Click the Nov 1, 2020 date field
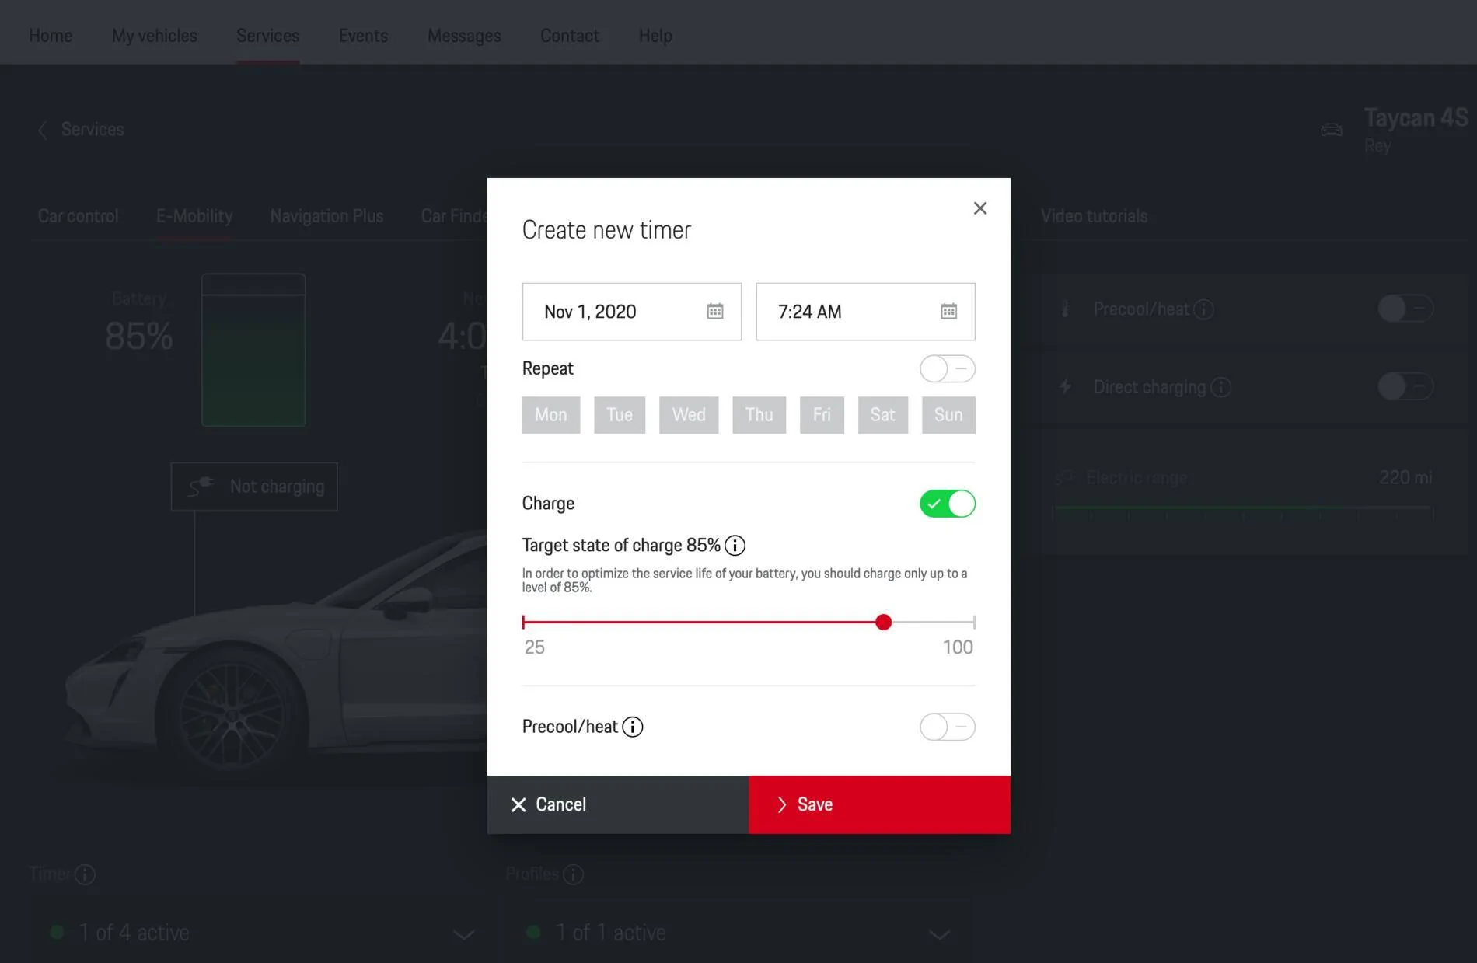The image size is (1477, 963). coord(632,312)
